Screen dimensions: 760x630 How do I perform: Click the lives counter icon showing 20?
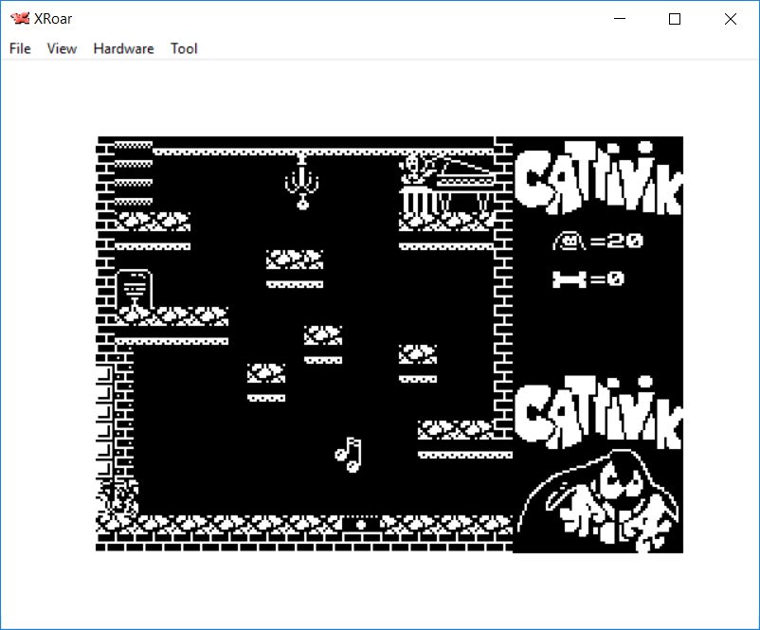[x=570, y=242]
